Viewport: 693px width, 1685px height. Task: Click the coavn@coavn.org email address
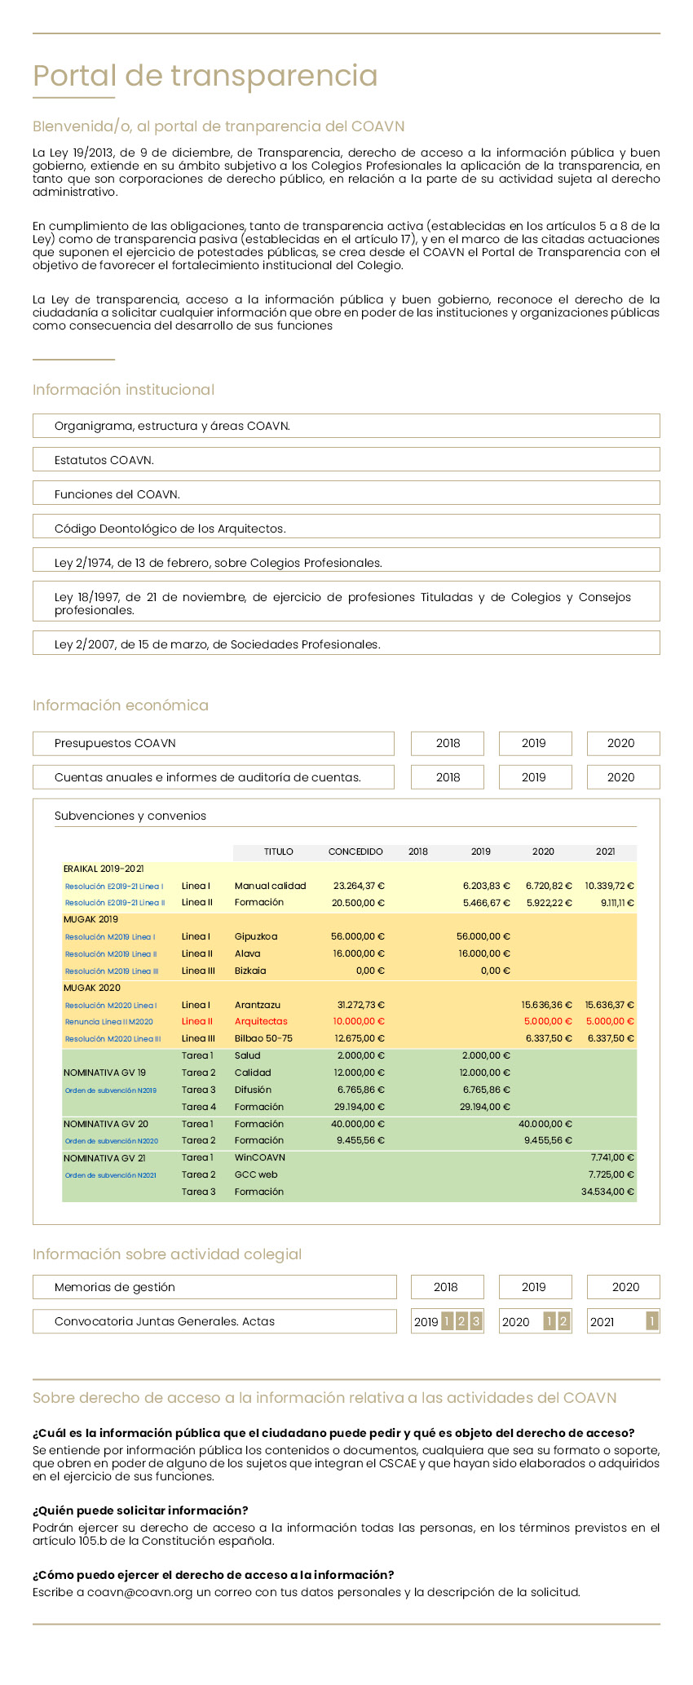pyautogui.click(x=140, y=1592)
